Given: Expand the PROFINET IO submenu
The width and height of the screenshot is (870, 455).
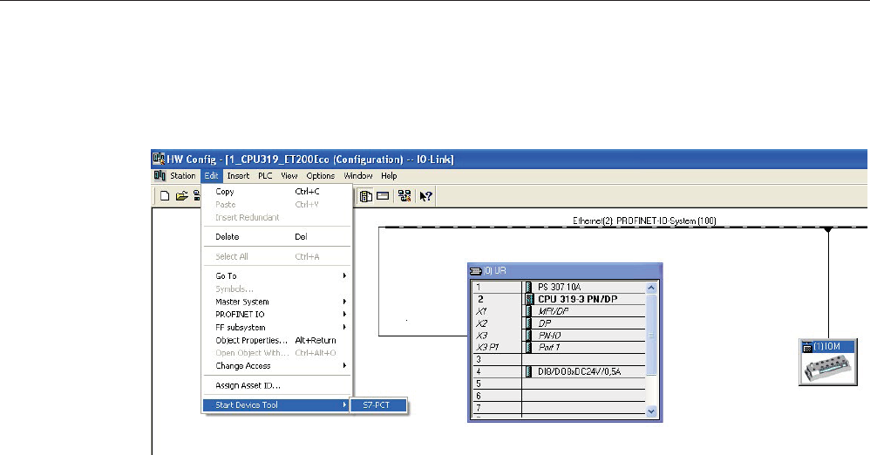Looking at the screenshot, I should point(277,315).
